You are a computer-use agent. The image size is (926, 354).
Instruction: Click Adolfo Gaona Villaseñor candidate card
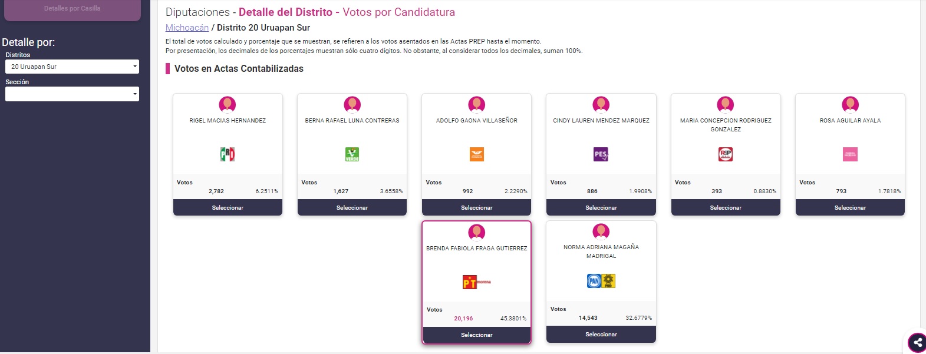pos(476,154)
